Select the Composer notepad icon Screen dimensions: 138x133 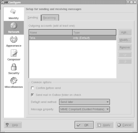[14, 53]
